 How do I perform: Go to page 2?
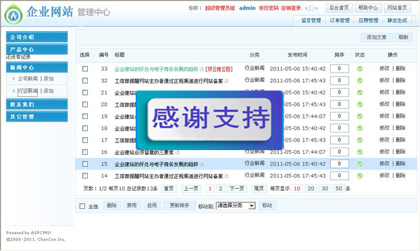[220, 188]
